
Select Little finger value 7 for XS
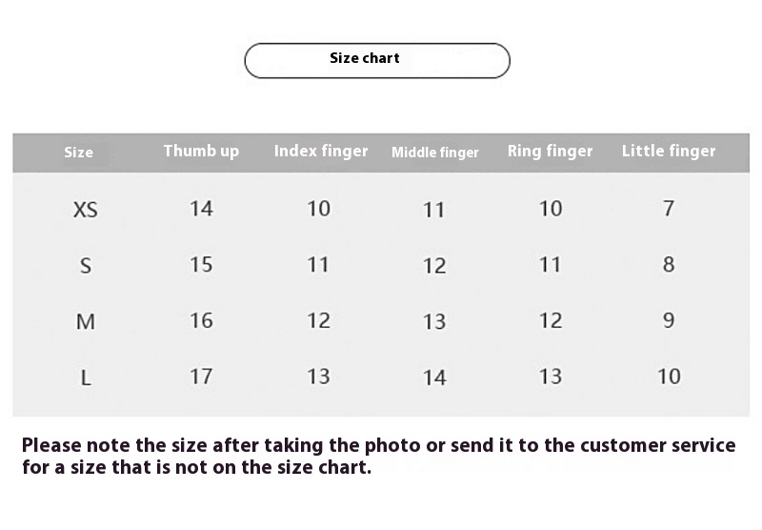tap(669, 209)
